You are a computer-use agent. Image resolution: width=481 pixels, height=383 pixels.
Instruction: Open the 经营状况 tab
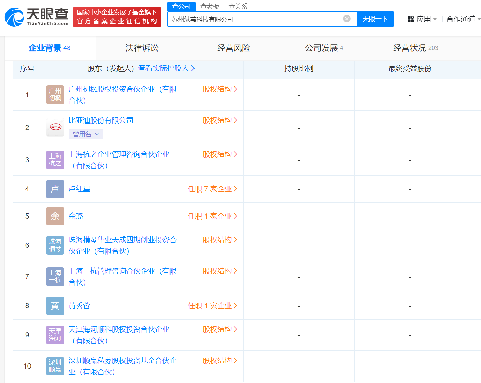(415, 48)
